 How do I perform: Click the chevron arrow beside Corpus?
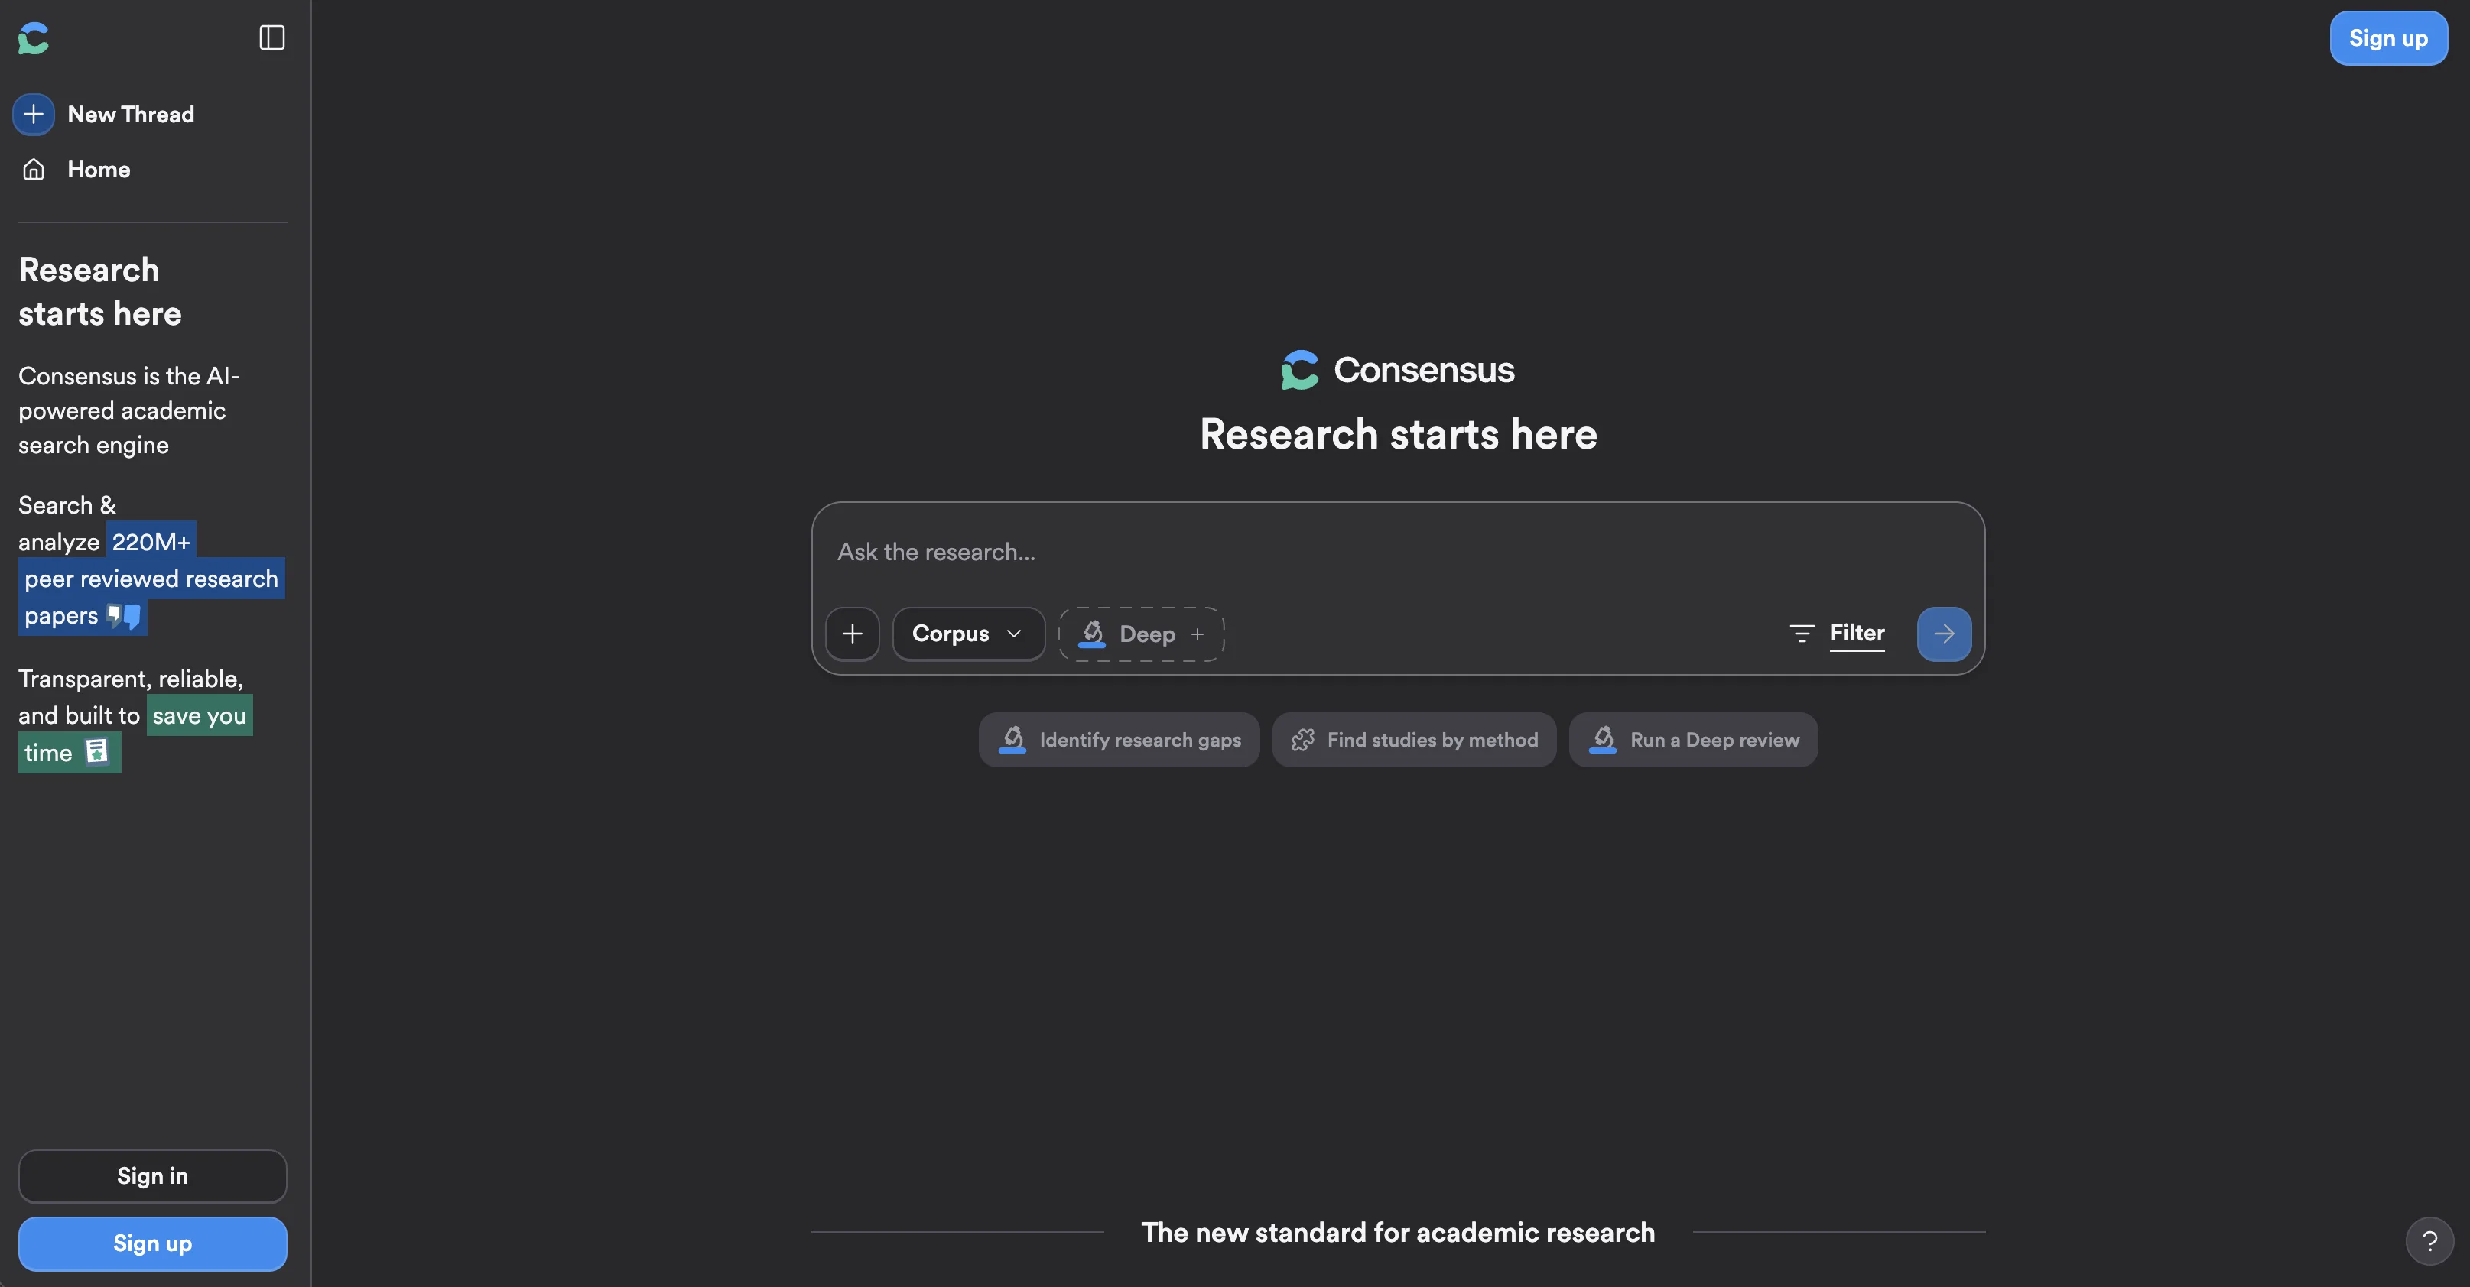pyautogui.click(x=1015, y=634)
